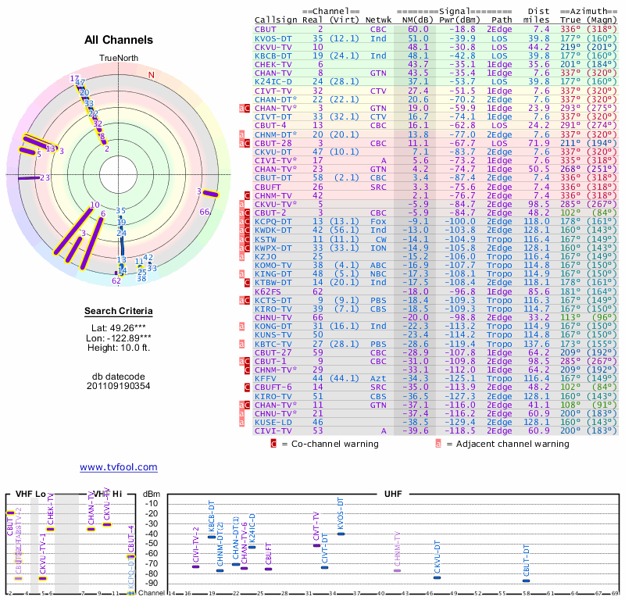
Task: Click the channel 66 label in radar plot
Action: 205,212
